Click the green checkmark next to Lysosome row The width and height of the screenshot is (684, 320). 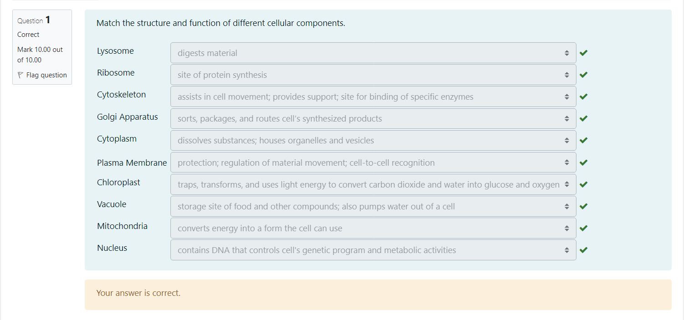(584, 53)
